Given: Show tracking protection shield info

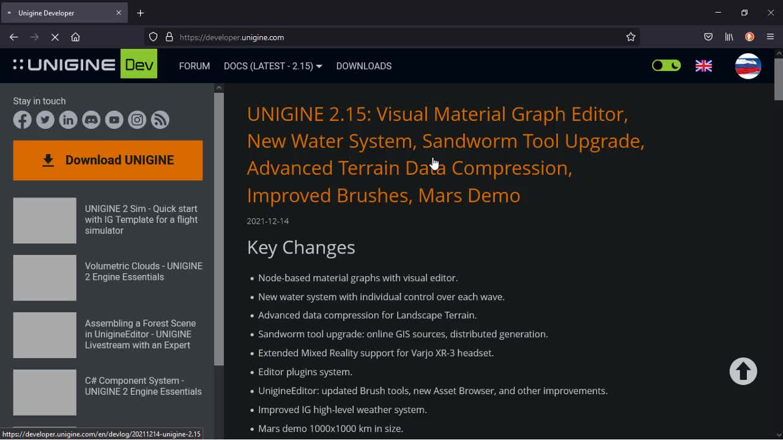Looking at the screenshot, I should [x=154, y=37].
